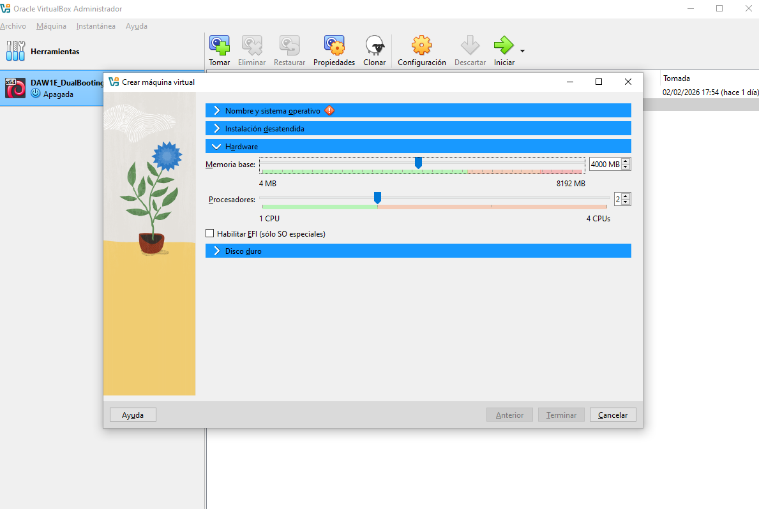Click the Memoria base slider handle
The height and width of the screenshot is (509, 759).
[x=419, y=163]
